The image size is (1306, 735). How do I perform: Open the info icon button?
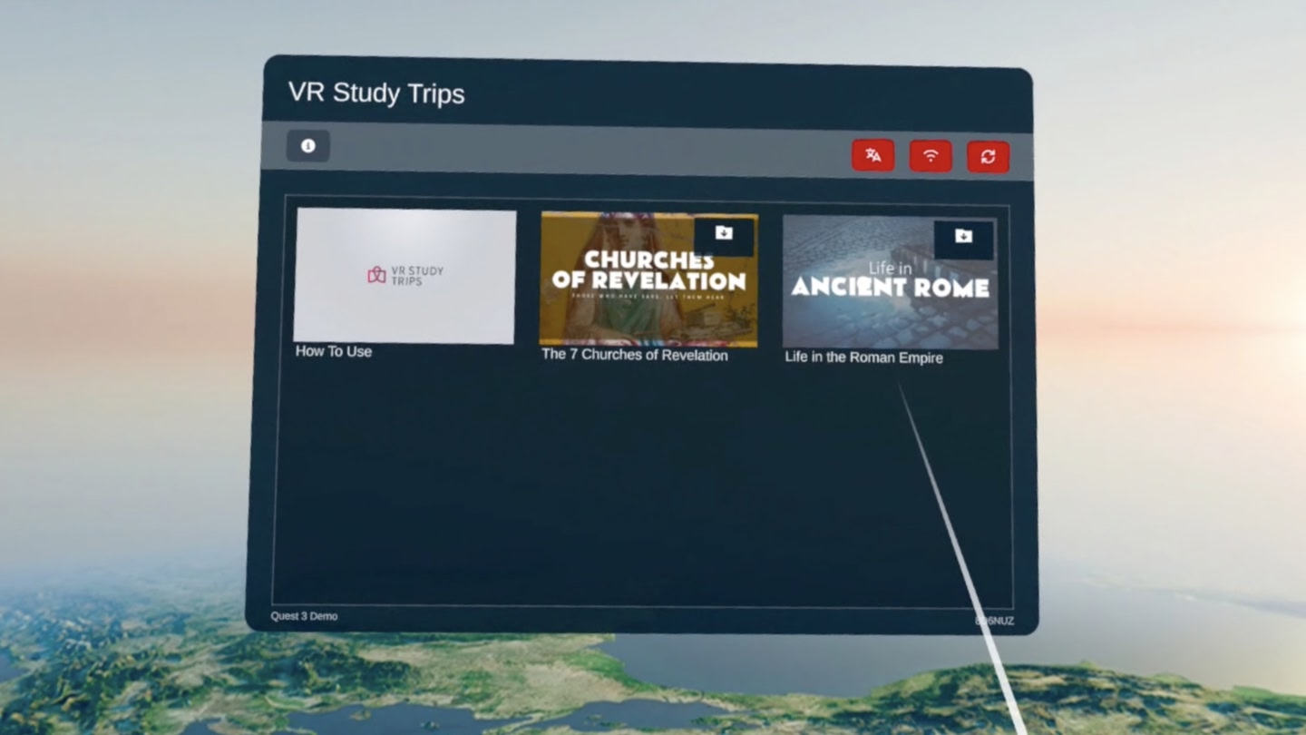point(307,146)
